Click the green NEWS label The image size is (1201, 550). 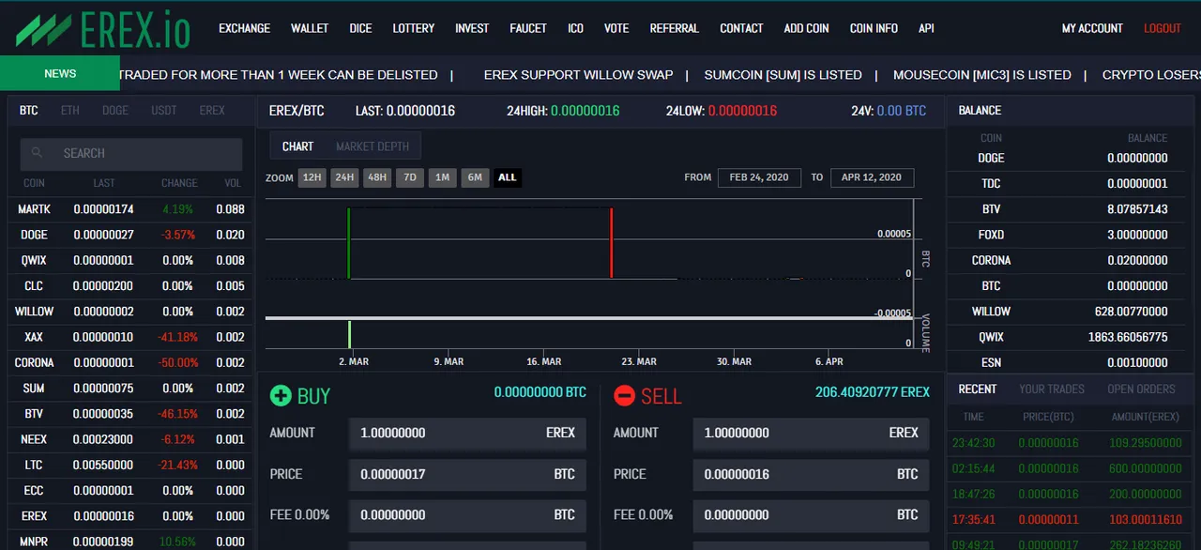(x=60, y=73)
